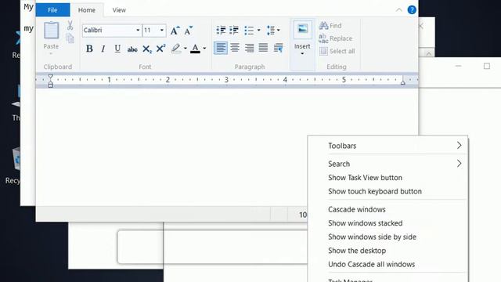Decrease paragraph indent

[221, 31]
